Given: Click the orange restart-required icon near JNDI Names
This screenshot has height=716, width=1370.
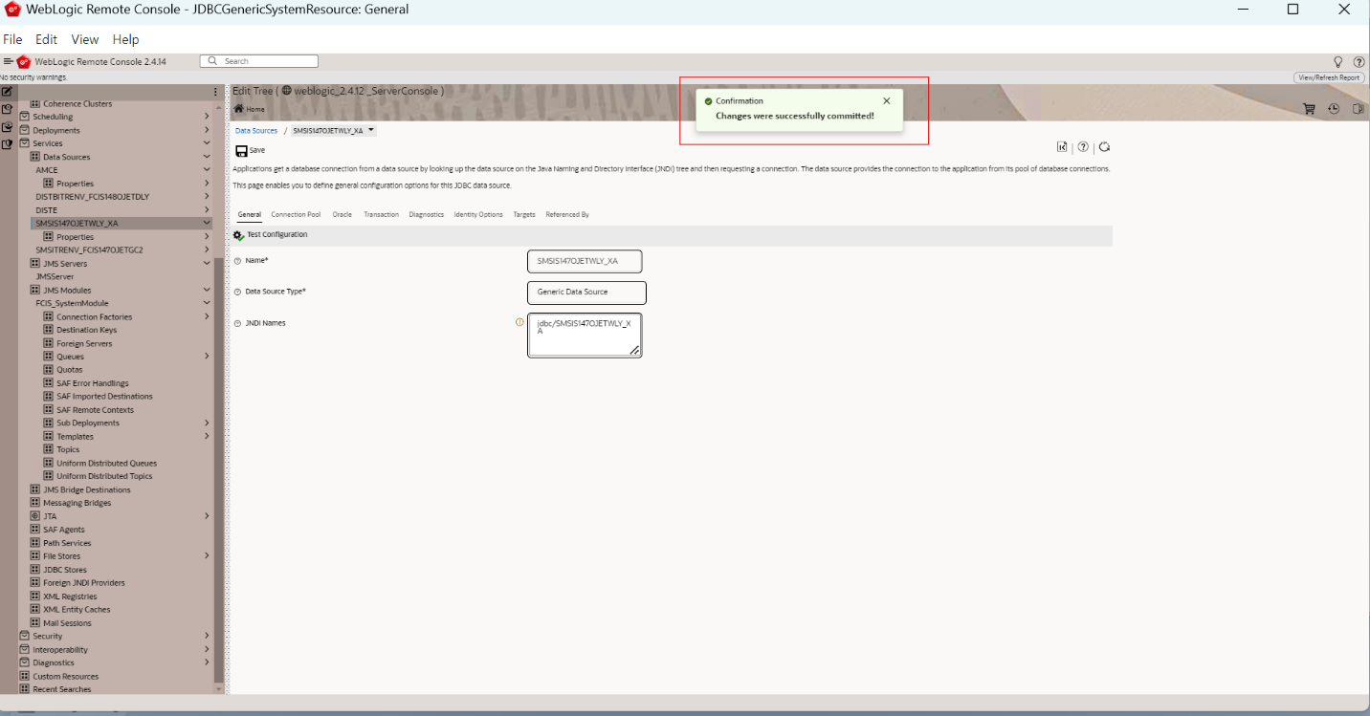Looking at the screenshot, I should pos(519,322).
